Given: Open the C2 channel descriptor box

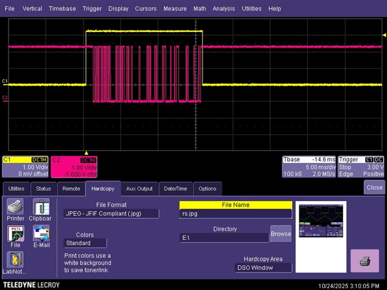Looking at the screenshot, I should pyautogui.click(x=73, y=167).
